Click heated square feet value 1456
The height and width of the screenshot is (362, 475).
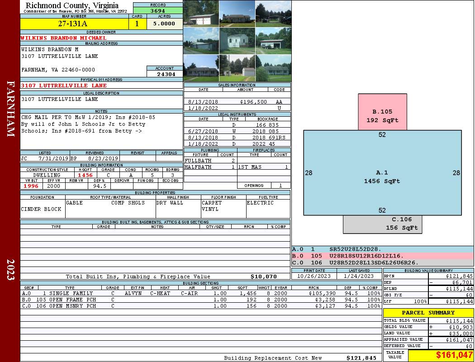click(x=85, y=175)
